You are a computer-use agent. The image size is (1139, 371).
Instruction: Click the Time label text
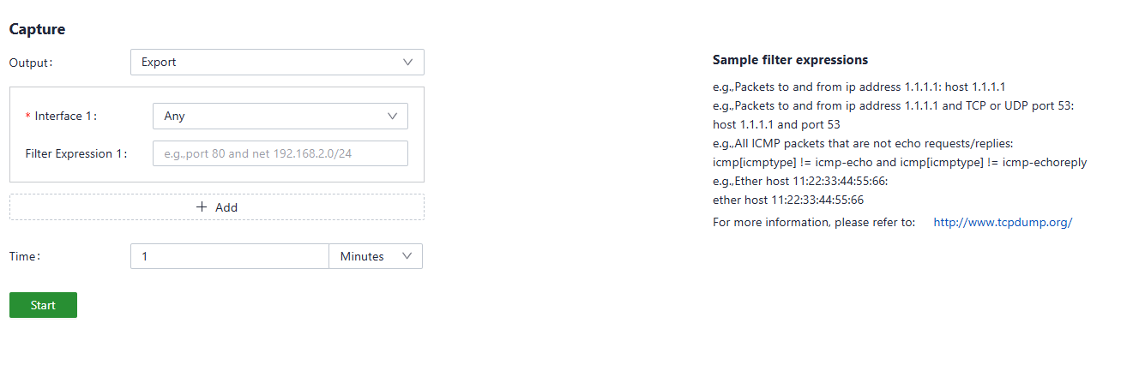[25, 256]
